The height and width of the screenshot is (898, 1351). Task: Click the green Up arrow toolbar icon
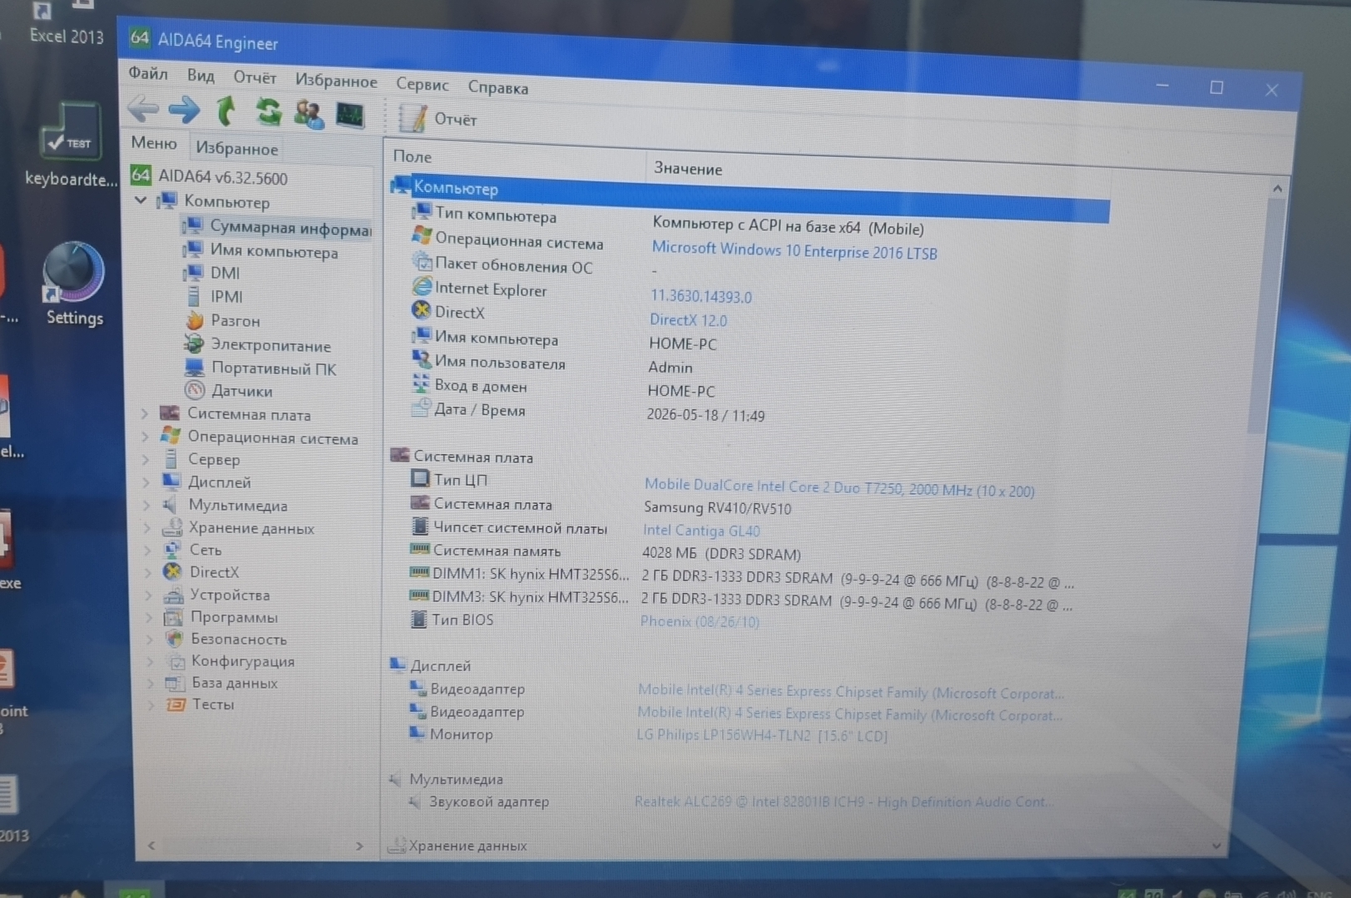point(225,111)
